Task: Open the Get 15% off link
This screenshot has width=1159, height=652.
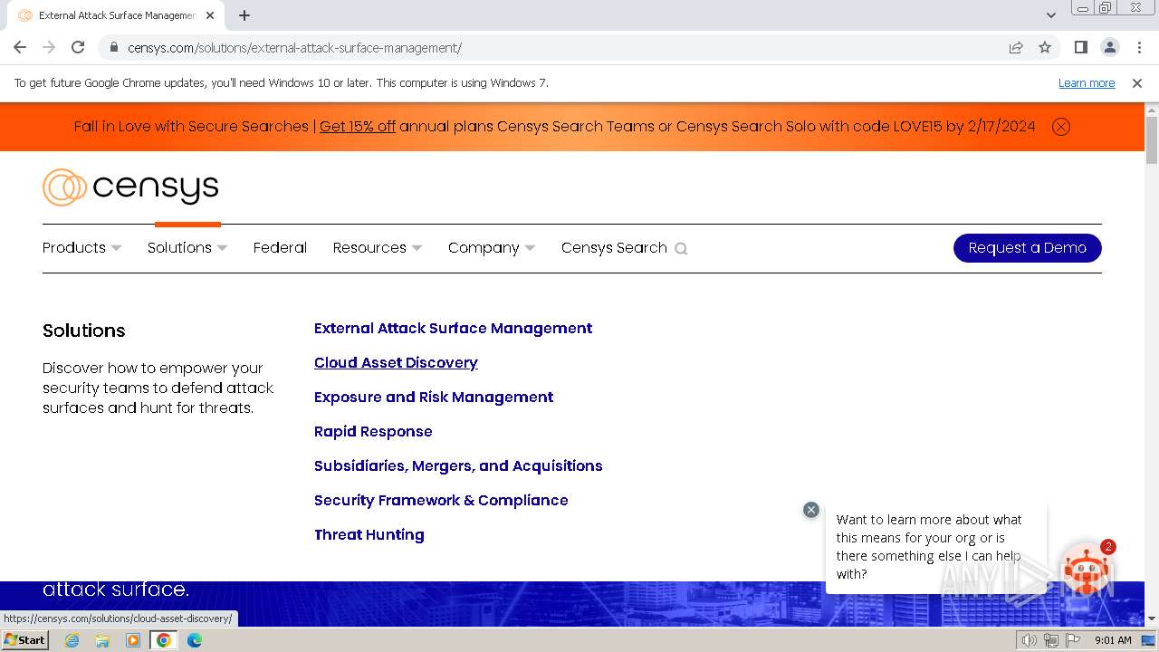Action: (x=358, y=126)
